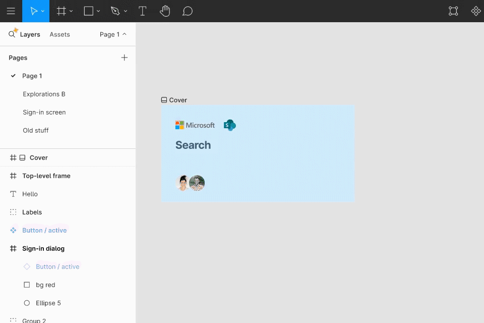This screenshot has width=484, height=323.
Task: Collapse the Page 1 pages dropdown
Action: [113, 34]
